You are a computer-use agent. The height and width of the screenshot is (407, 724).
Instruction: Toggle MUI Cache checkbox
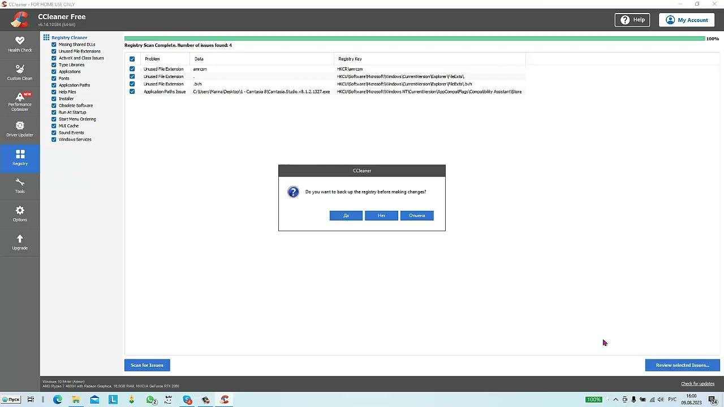point(54,126)
